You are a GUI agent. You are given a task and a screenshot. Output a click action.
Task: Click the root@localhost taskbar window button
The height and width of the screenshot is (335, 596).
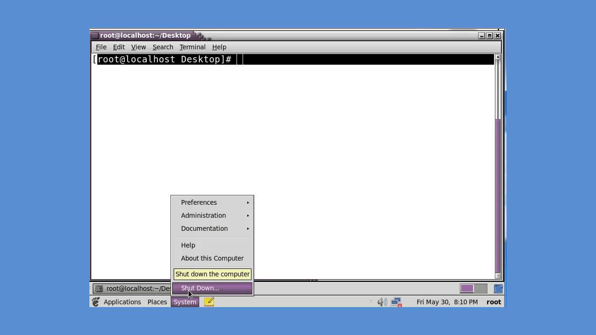tap(132, 288)
